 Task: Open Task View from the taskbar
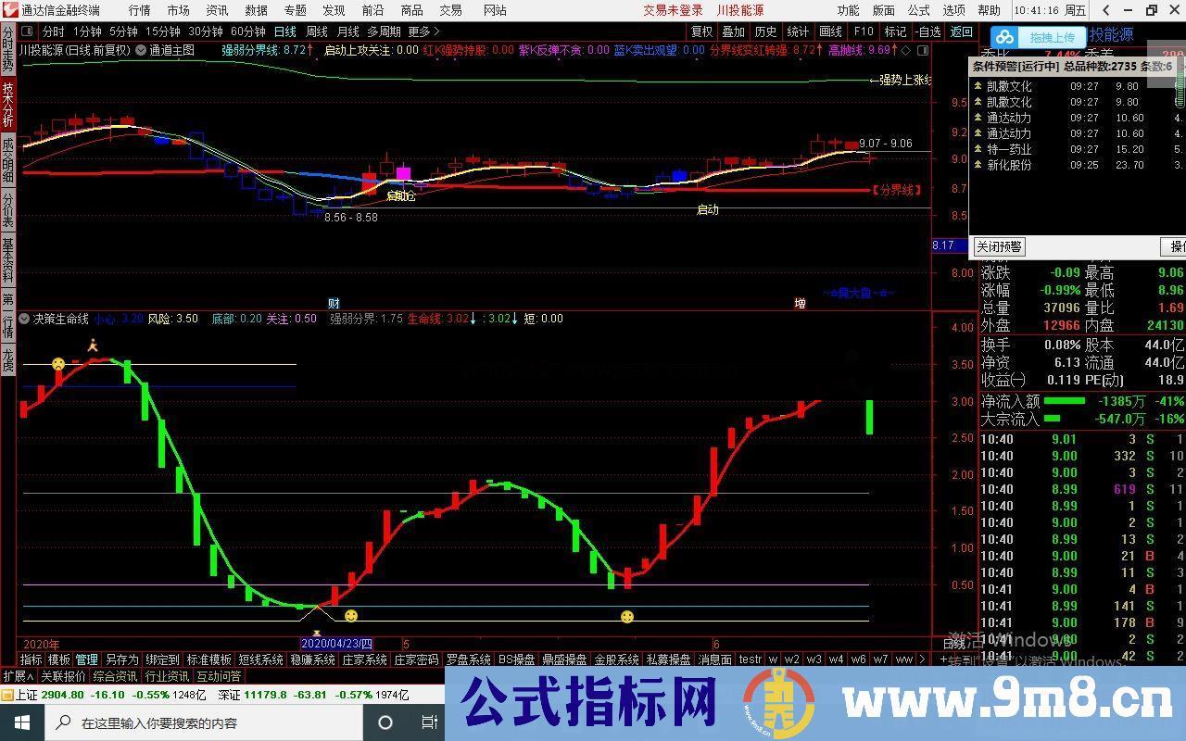[429, 722]
